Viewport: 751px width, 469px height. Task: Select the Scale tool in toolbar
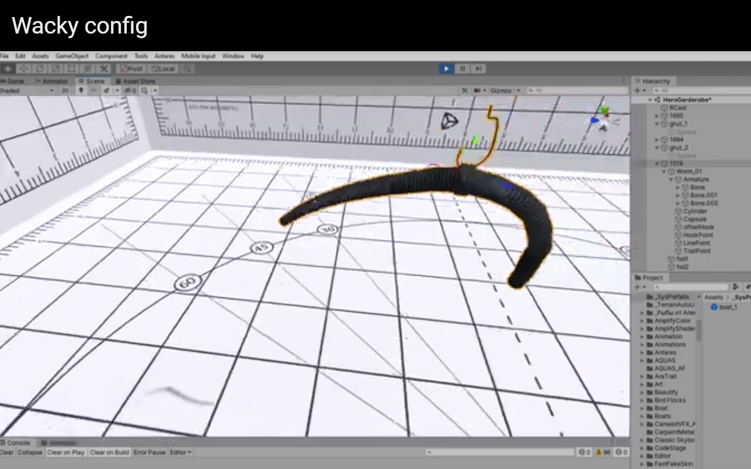coord(56,69)
